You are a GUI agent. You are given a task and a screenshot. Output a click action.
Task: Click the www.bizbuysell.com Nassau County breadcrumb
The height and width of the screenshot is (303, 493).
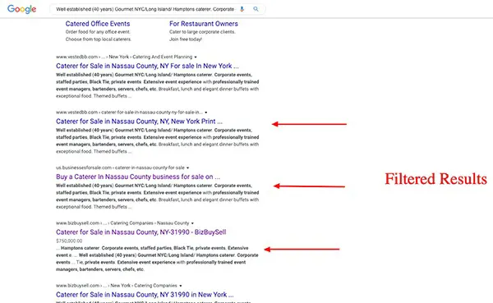122,223
